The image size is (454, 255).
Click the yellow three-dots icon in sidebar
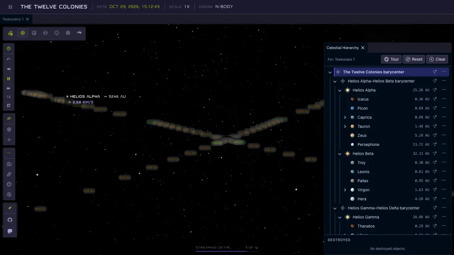9,153
